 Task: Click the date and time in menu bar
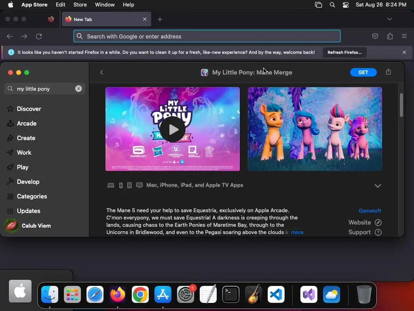coord(381,5)
